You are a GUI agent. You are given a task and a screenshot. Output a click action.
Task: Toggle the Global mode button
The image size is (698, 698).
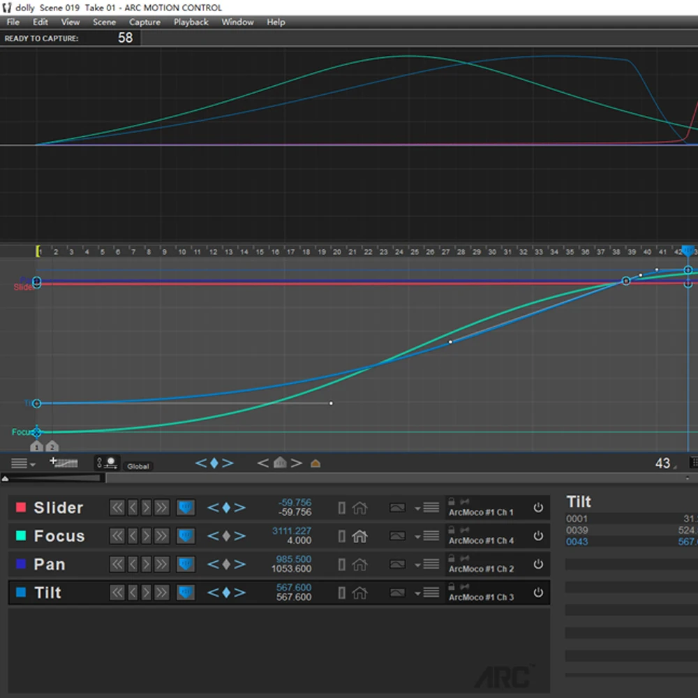138,466
